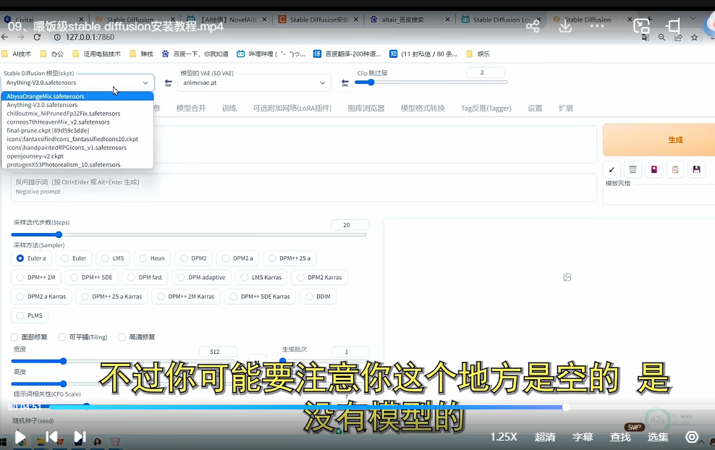Image resolution: width=715 pixels, height=450 pixels.
Task: Select the LMS sampler
Action: pos(113,258)
